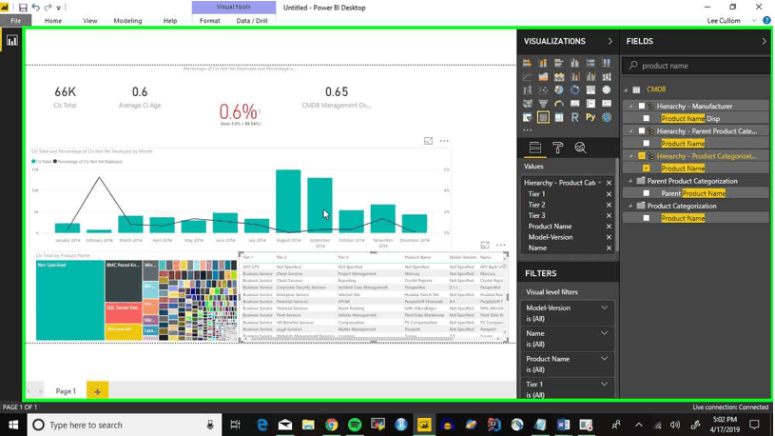Open the Format paint roller pane

[x=557, y=148]
